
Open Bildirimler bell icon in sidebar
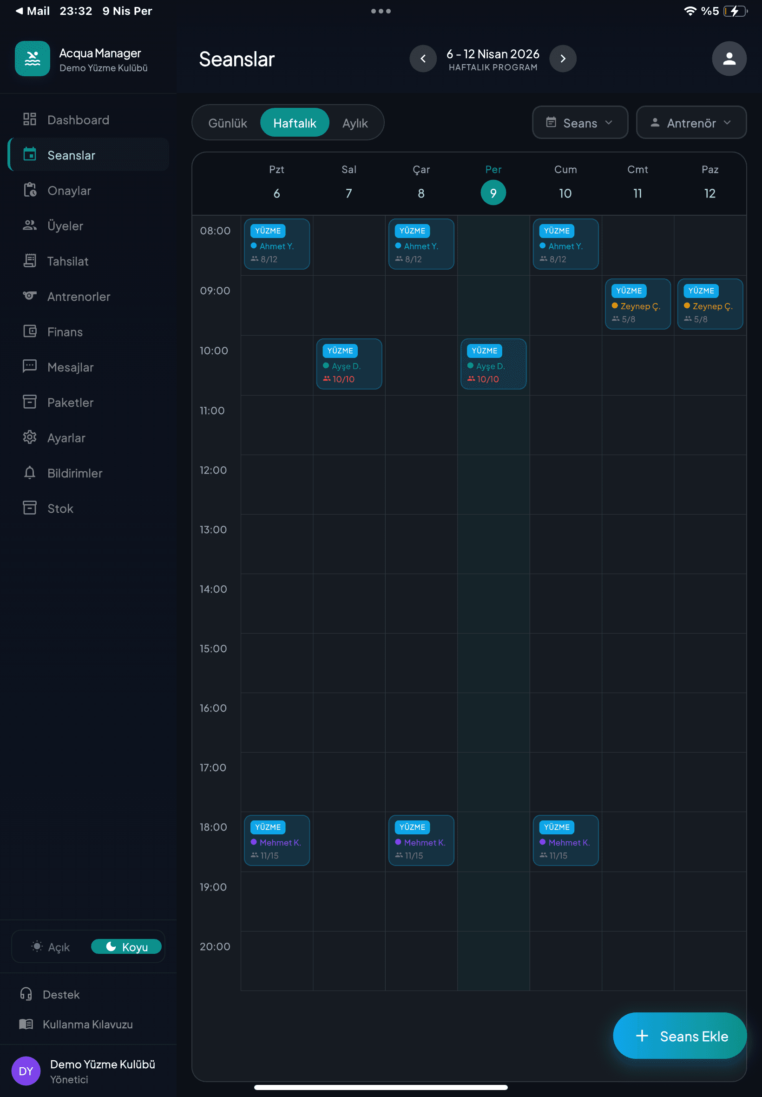coord(30,473)
